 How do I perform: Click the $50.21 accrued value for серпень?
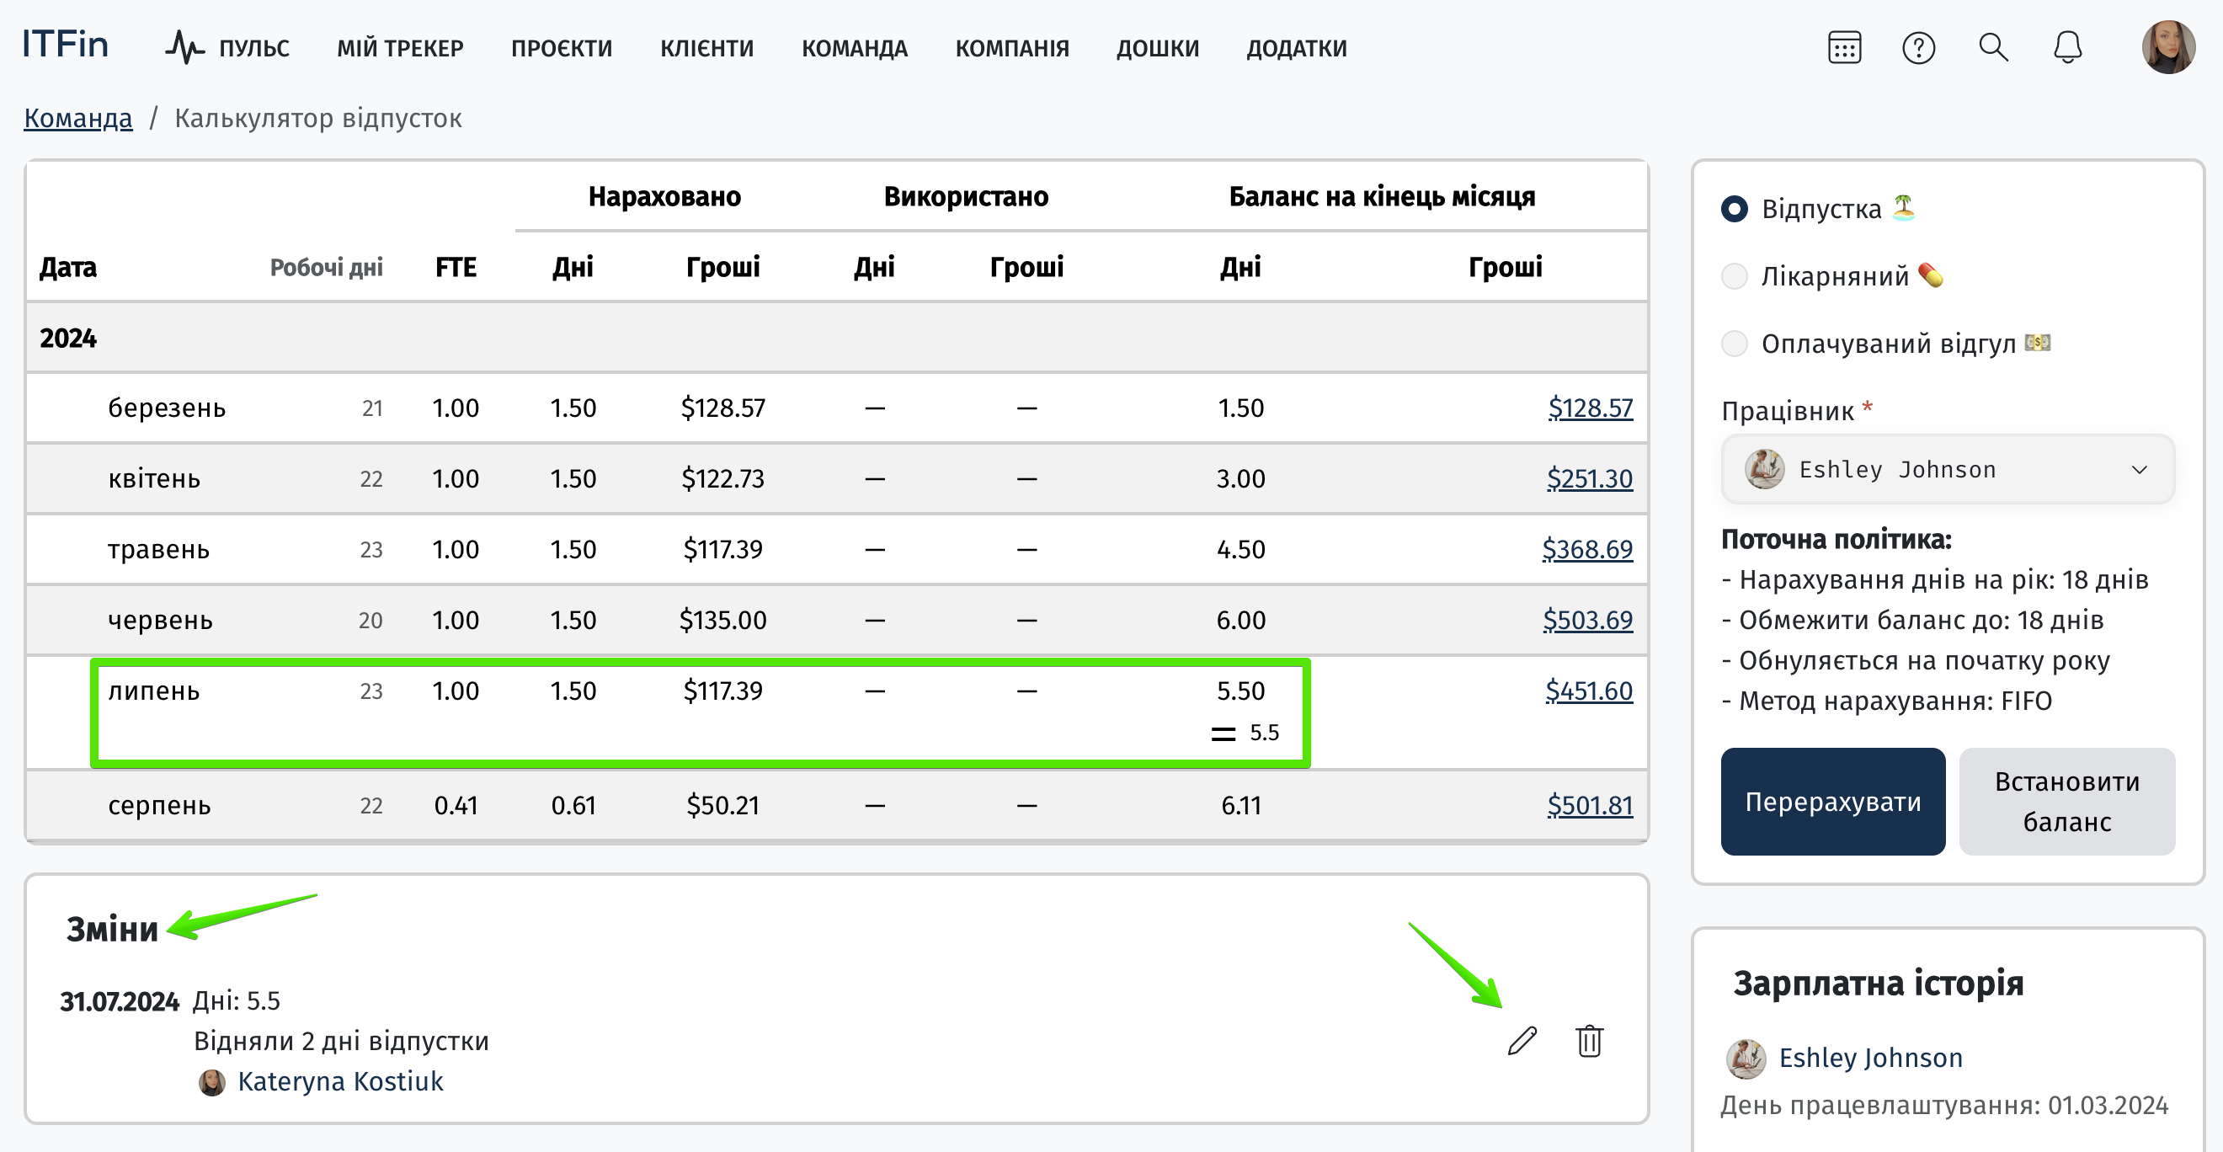(x=722, y=805)
